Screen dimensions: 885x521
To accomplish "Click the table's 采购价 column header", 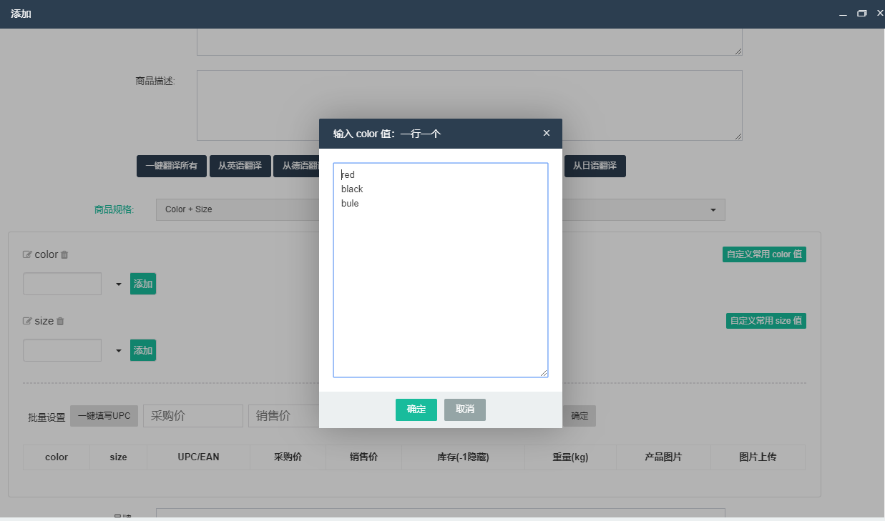I will 288,457.
